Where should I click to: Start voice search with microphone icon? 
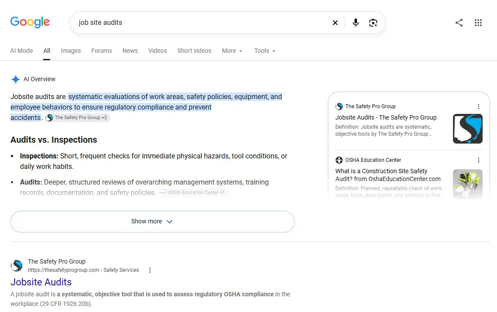click(356, 23)
